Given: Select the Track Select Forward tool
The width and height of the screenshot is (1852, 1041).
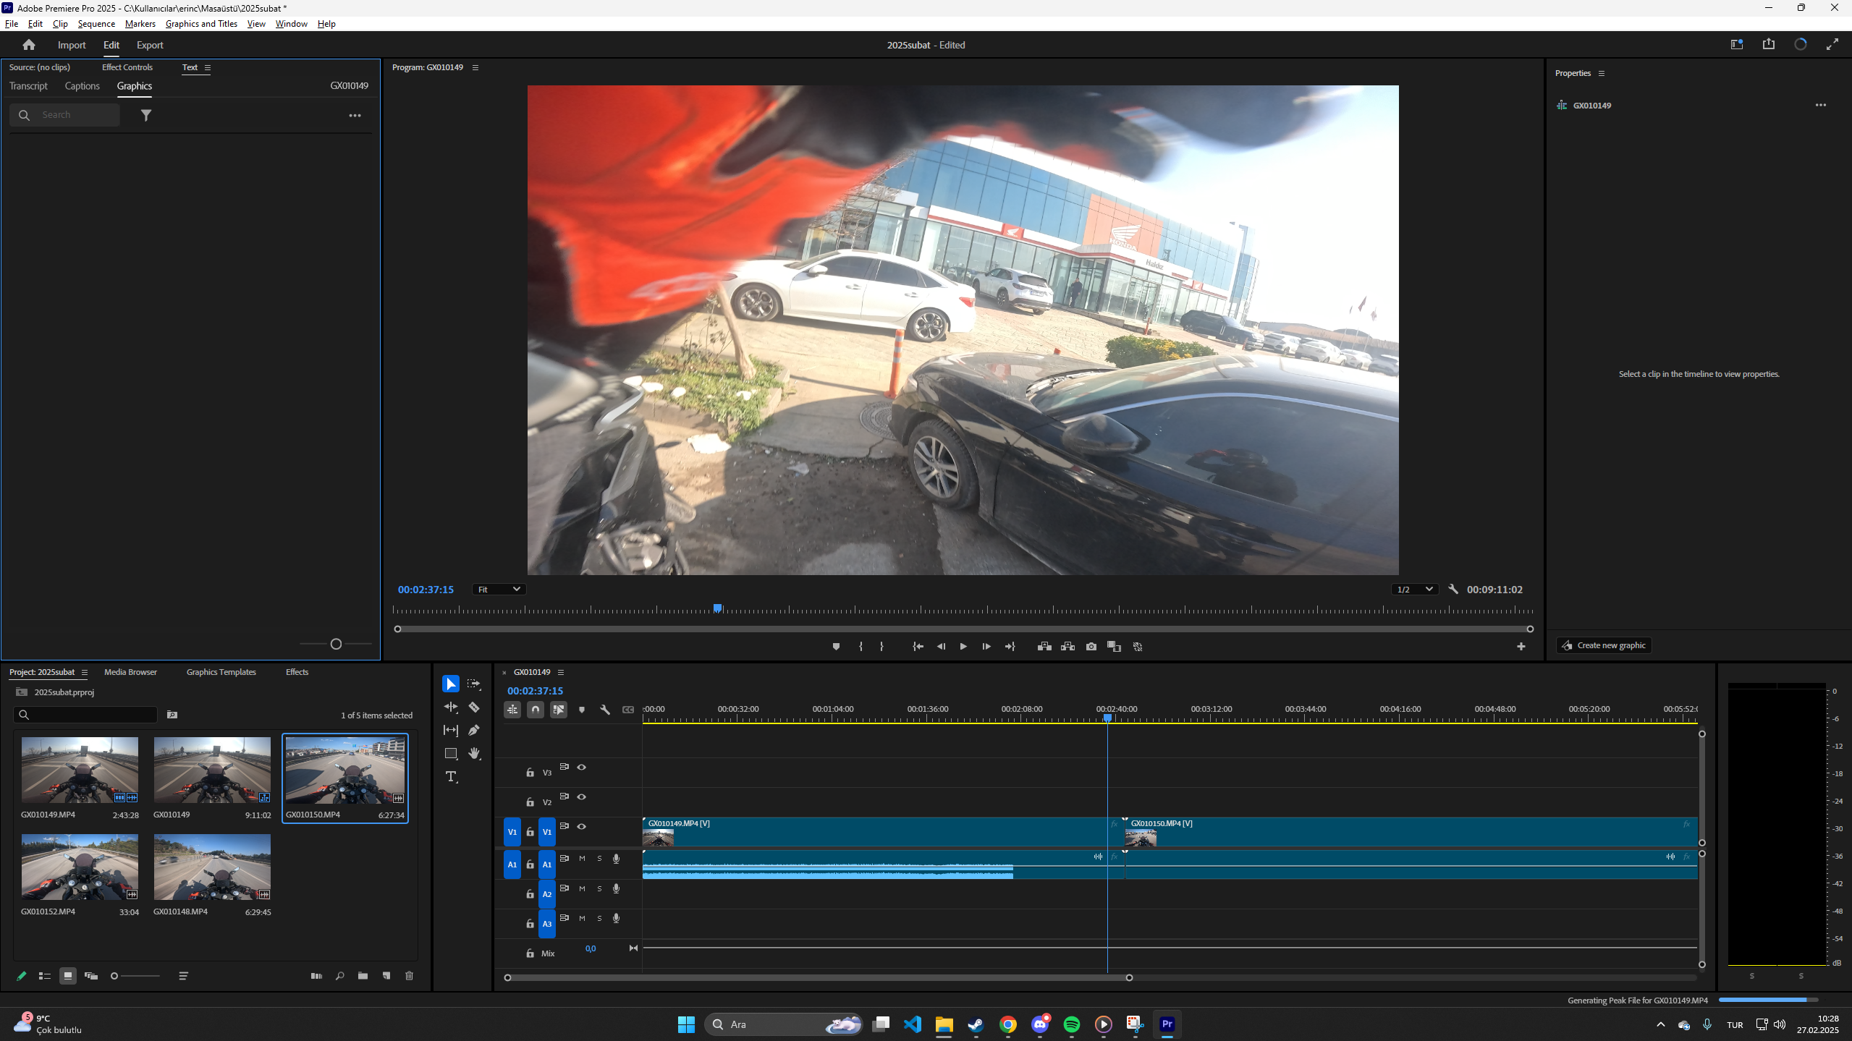Looking at the screenshot, I should (x=474, y=684).
